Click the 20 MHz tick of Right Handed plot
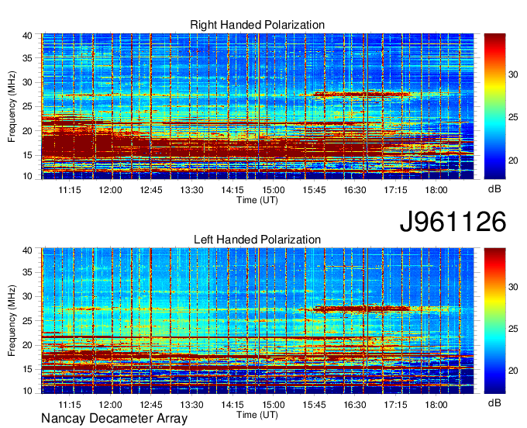This screenshot has width=527, height=428. (x=27, y=131)
